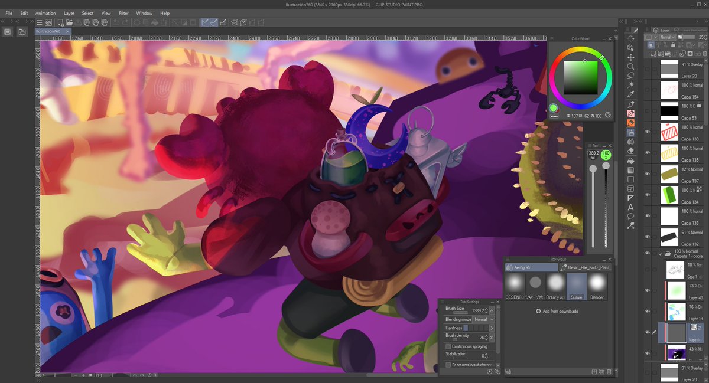Click the brush size vertical slider

click(x=593, y=205)
